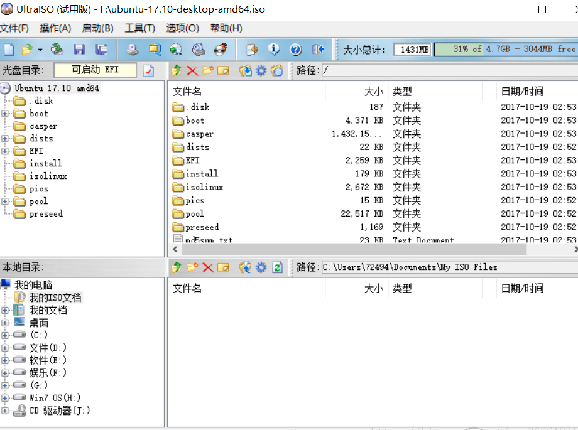Open the 选项(O) menu
Image resolution: width=578 pixels, height=430 pixels.
tap(182, 28)
